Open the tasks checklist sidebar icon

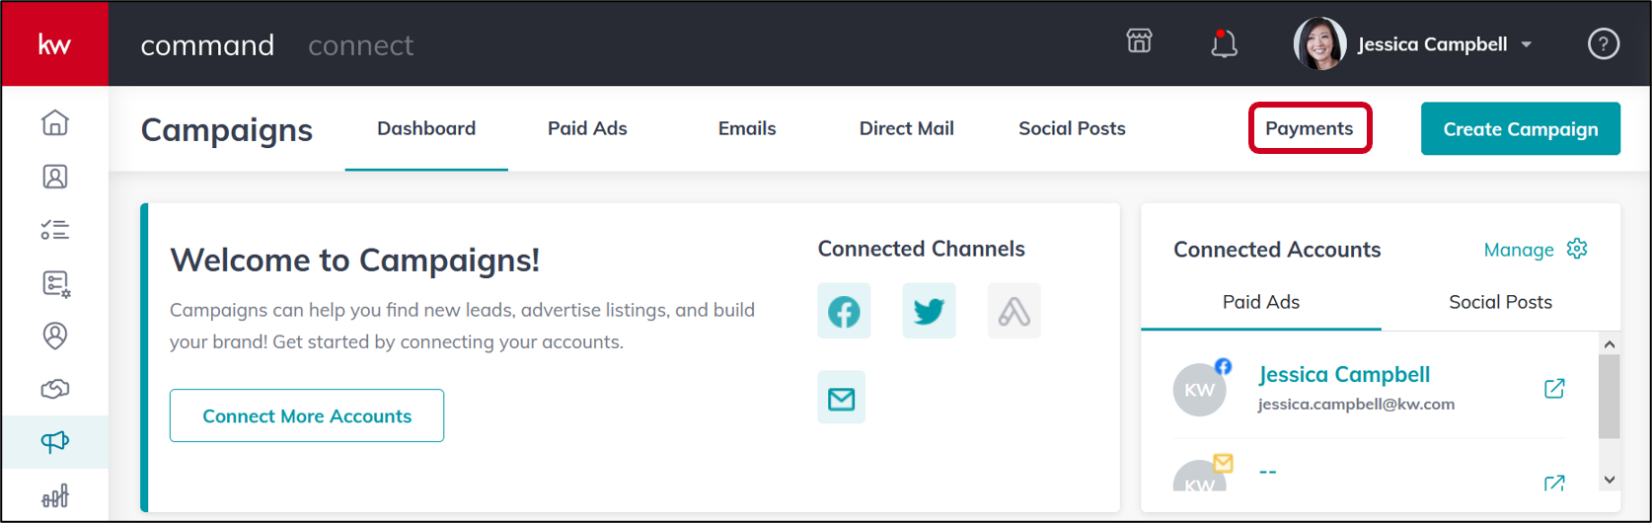click(55, 230)
